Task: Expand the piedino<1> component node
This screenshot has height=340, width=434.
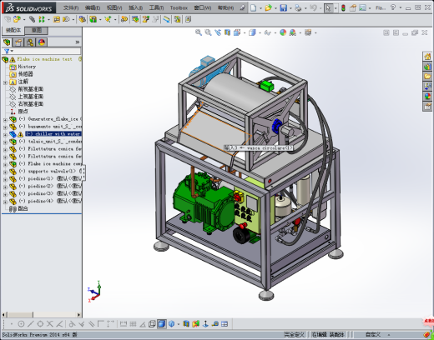Action: [x=5, y=179]
